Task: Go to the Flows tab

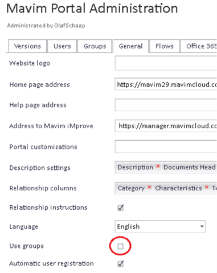Action: click(x=165, y=46)
